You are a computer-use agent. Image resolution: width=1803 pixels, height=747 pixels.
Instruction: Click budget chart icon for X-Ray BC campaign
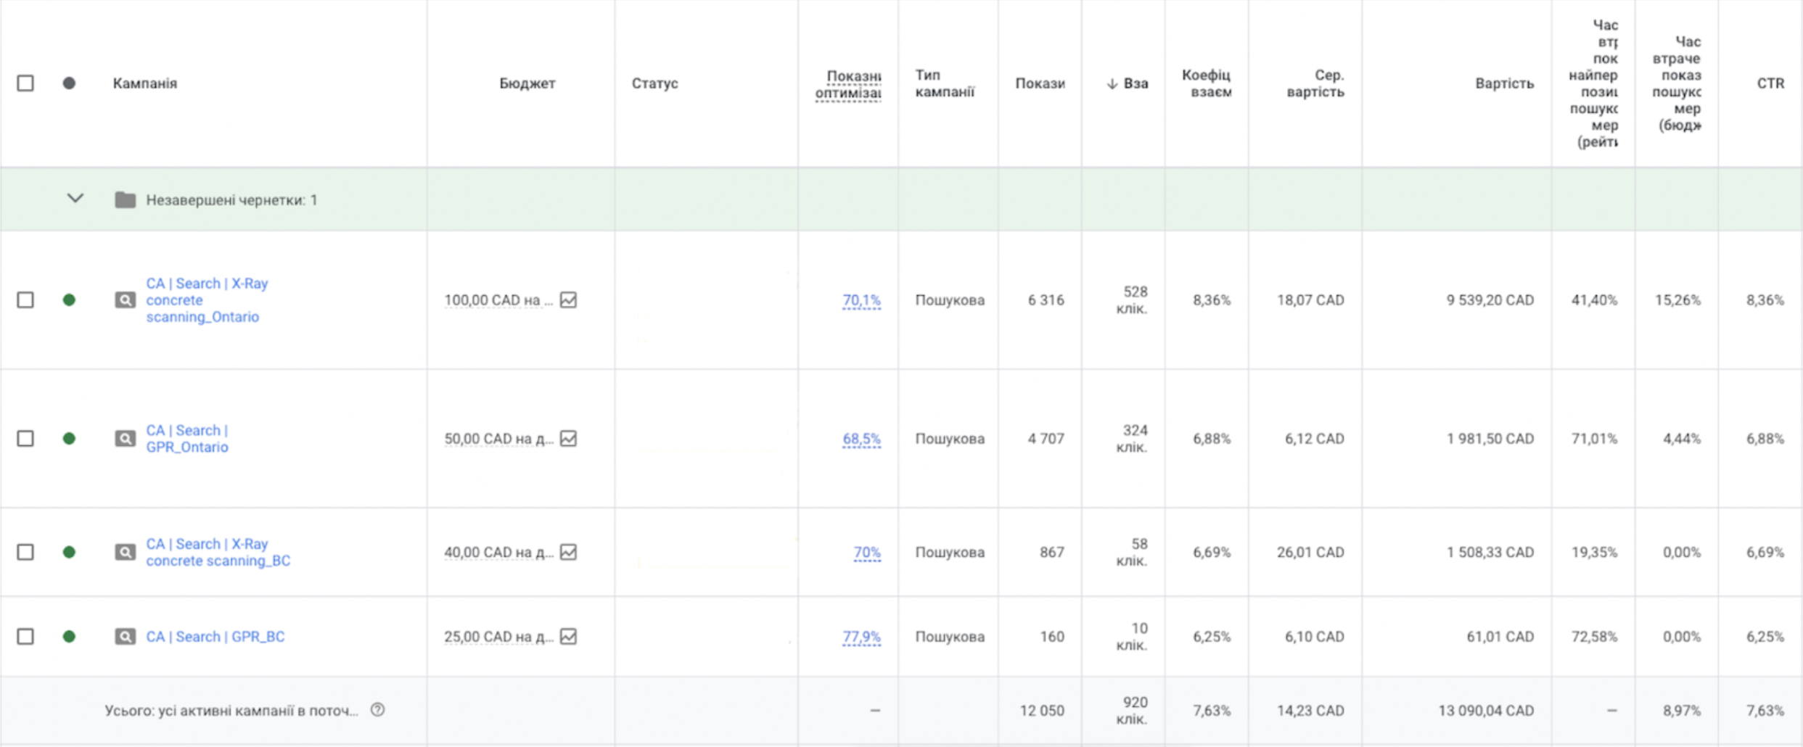(x=568, y=552)
